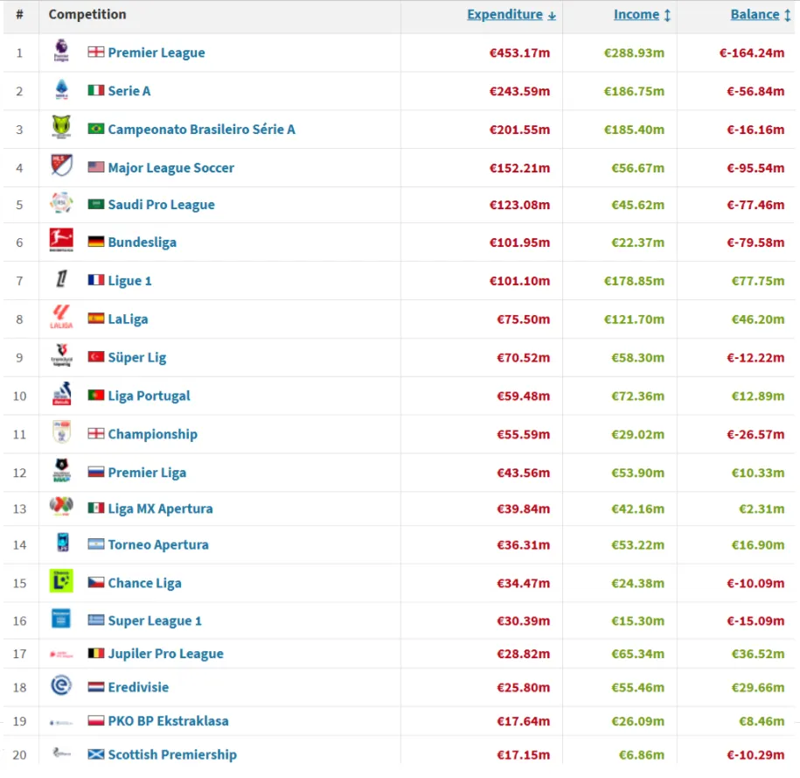800x778 pixels.
Task: Open the Saudi Pro League link
Action: coord(161,205)
